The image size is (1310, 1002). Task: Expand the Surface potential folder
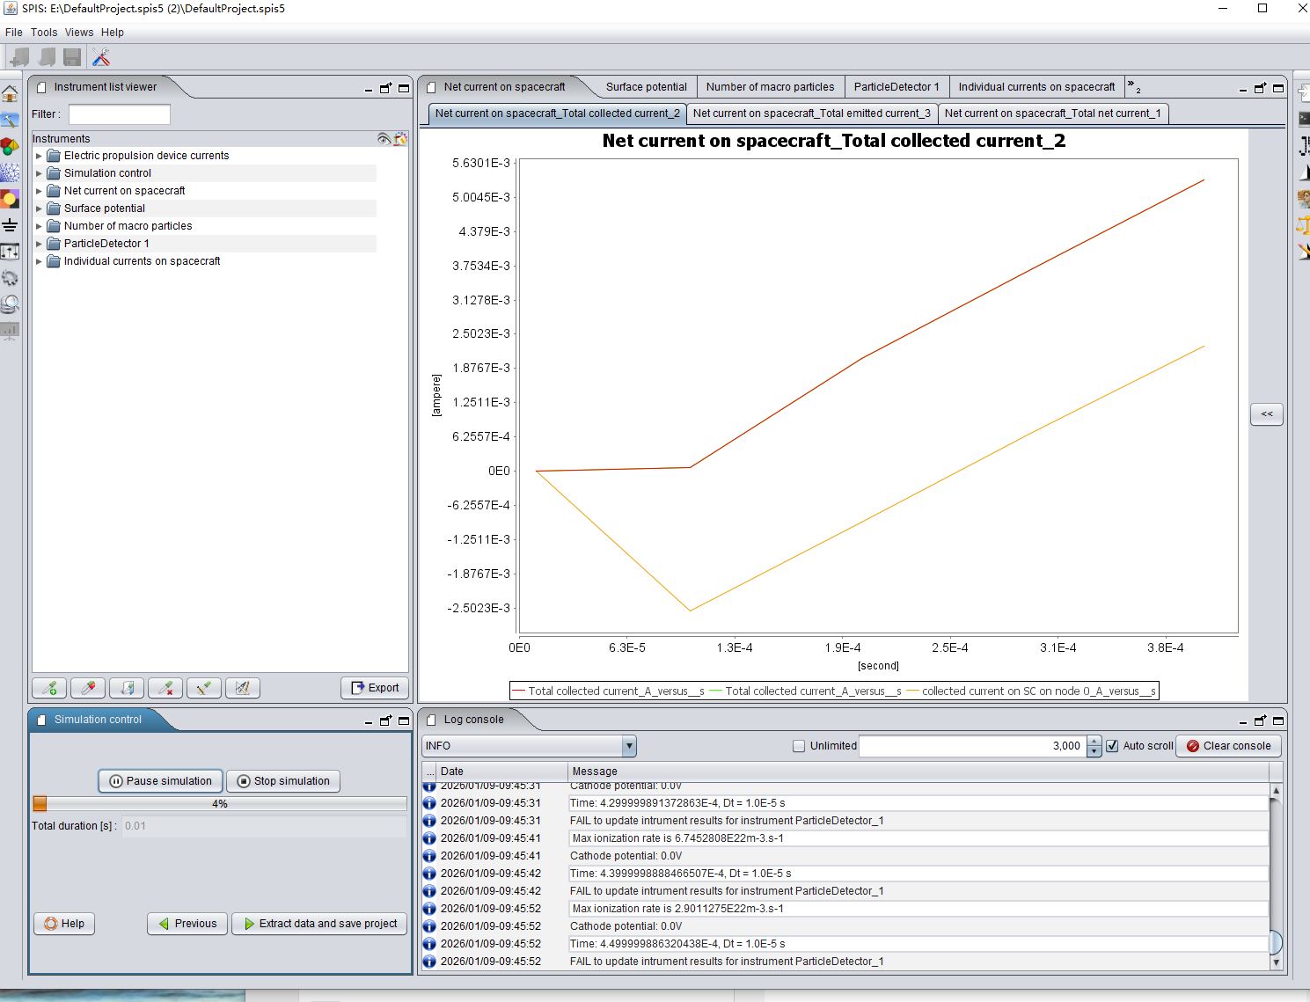pos(39,208)
